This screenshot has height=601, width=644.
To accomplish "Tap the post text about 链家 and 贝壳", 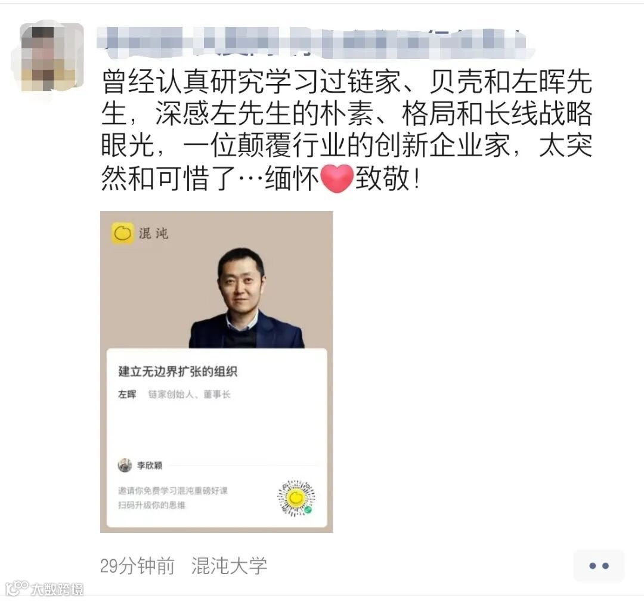I will coord(346,130).
